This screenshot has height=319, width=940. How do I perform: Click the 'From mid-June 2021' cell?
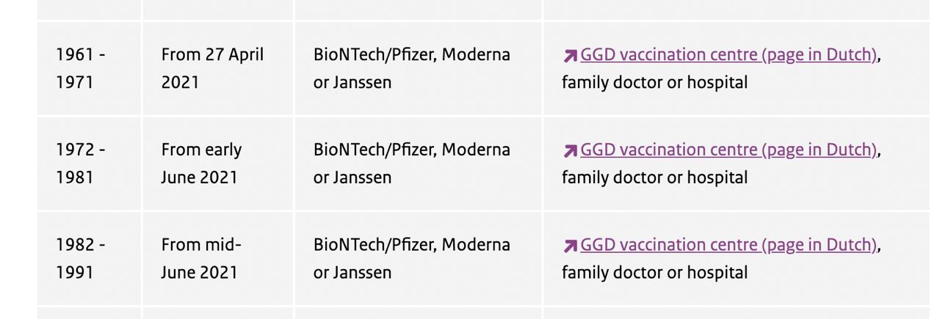218,258
